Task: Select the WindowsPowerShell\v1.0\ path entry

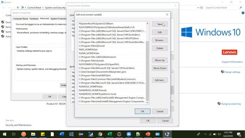Action: point(112,27)
